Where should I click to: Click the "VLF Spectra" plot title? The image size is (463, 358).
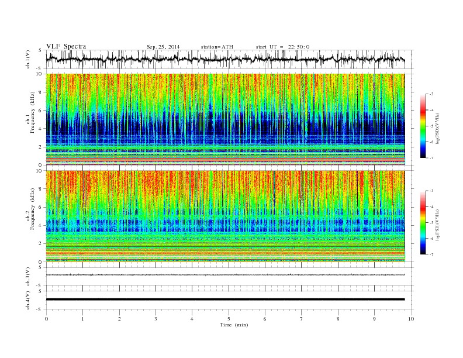coord(66,46)
